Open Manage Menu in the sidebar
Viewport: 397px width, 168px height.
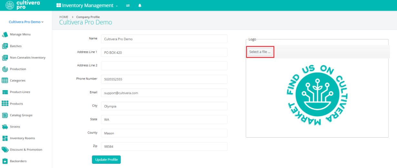(x=20, y=35)
